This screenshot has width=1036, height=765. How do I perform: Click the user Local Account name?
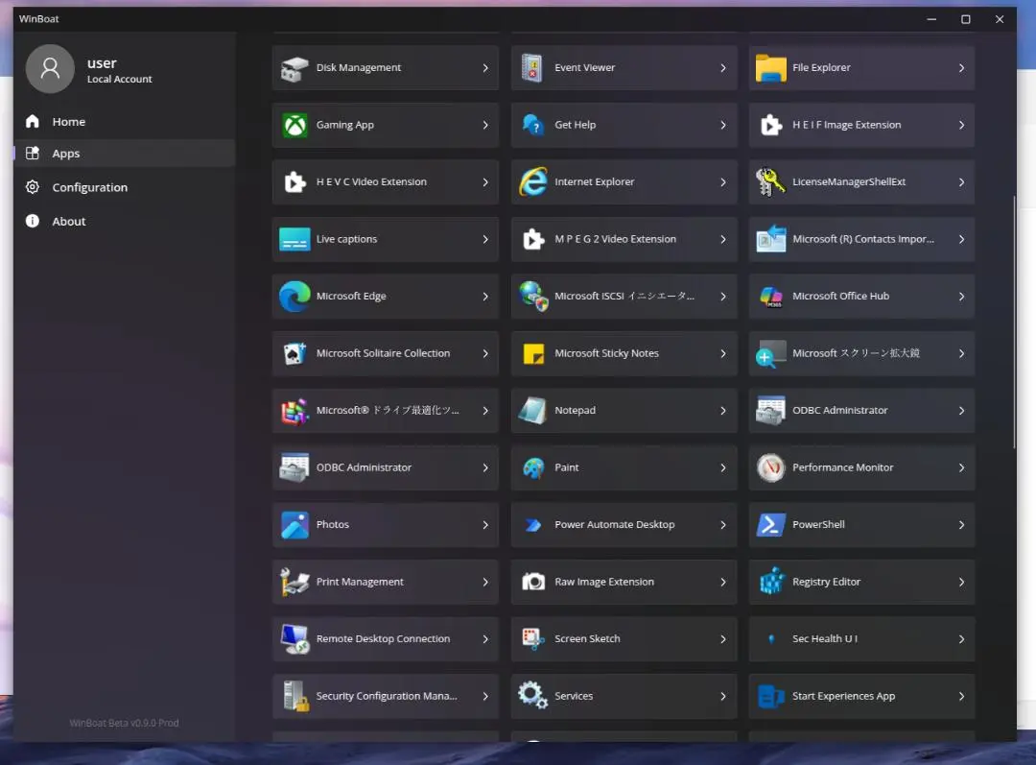coord(120,80)
